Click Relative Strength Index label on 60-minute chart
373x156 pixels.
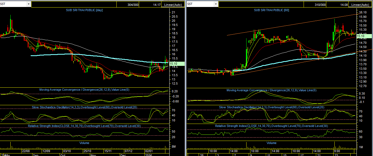(x=271, y=126)
